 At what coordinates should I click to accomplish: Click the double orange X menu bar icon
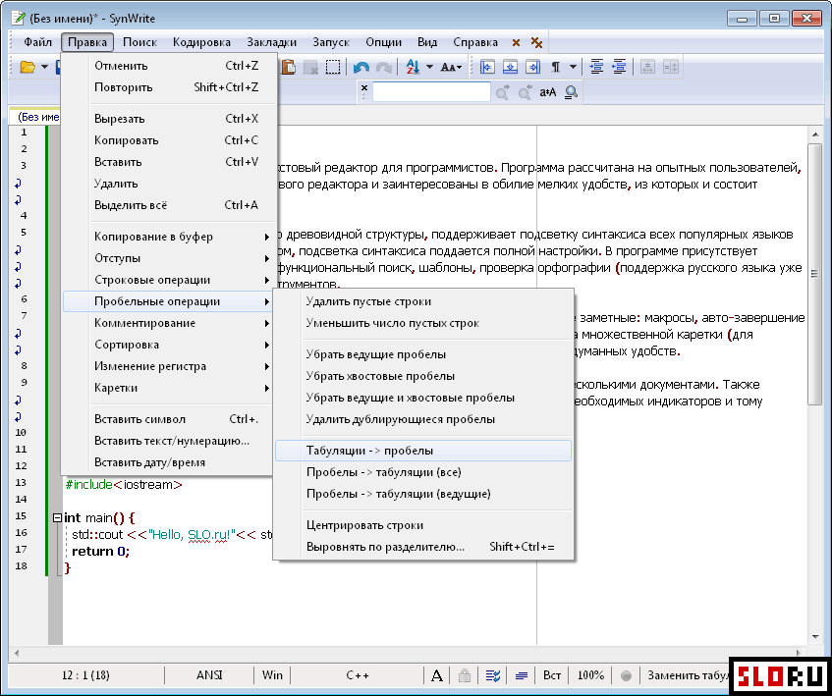pyautogui.click(x=537, y=42)
